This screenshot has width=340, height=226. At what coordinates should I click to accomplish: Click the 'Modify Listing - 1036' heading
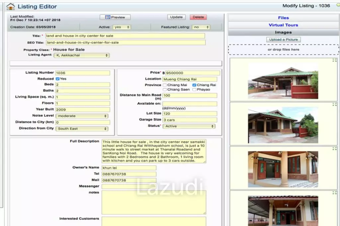point(306,6)
